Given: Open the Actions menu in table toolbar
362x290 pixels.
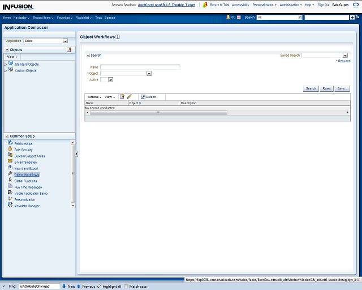Looking at the screenshot, I should click(94, 97).
